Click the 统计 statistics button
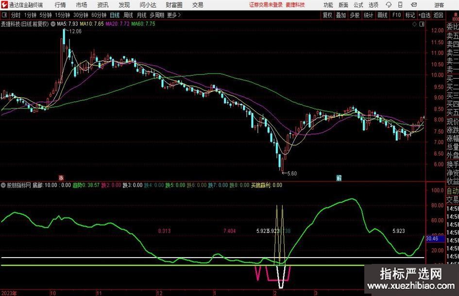Image resolution: width=459 pixels, height=296 pixels. coord(368,15)
